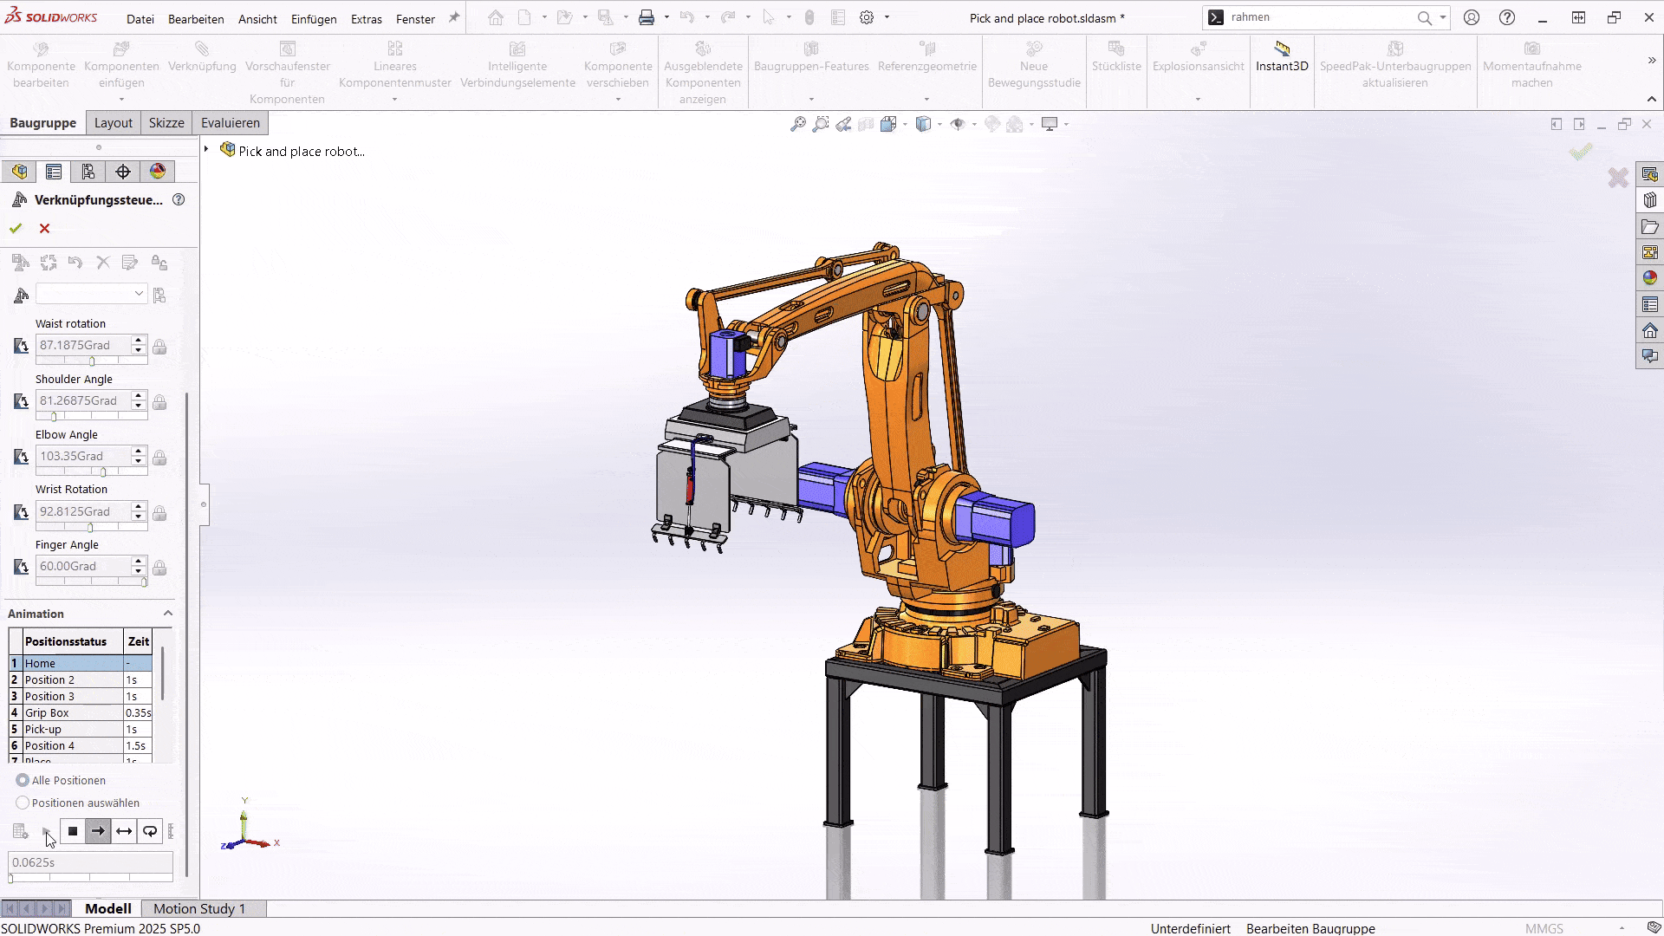The height and width of the screenshot is (936, 1664).
Task: Collapse the Animation section header
Action: [169, 613]
